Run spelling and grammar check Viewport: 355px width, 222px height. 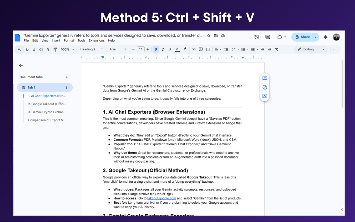[x=48, y=49]
